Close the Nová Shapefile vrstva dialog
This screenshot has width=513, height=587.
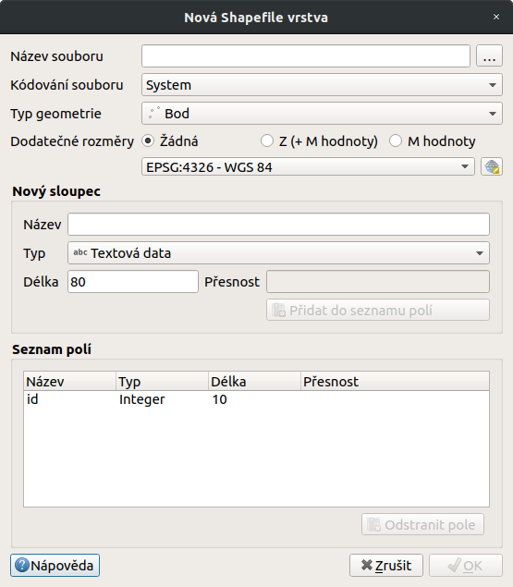[496, 17]
